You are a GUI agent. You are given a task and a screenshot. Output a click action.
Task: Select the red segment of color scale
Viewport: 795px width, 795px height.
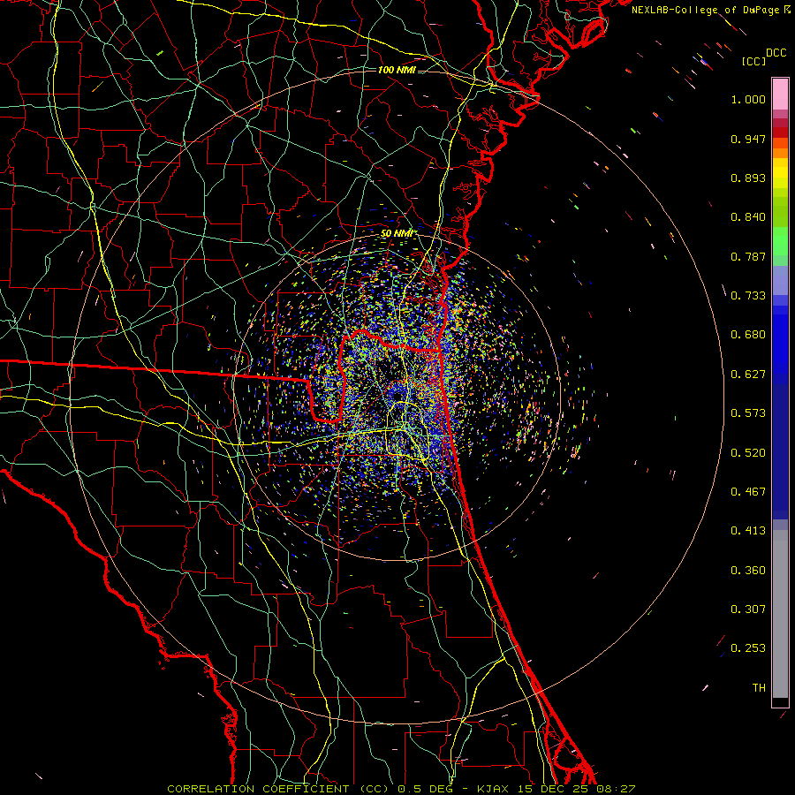pyautogui.click(x=780, y=132)
